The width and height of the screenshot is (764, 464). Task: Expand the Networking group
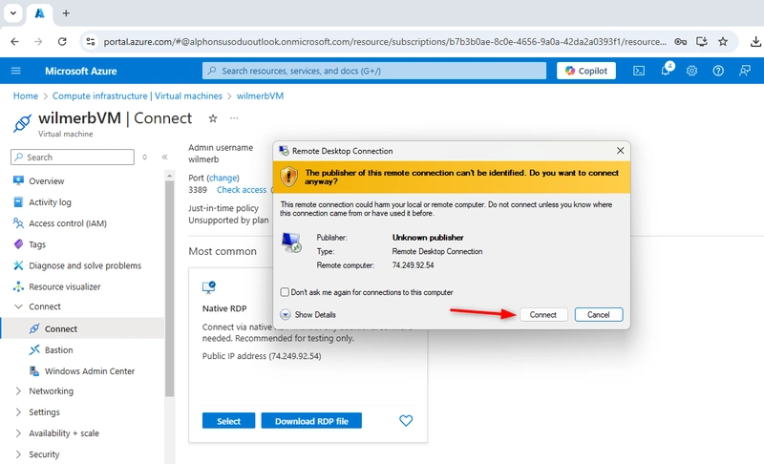[x=18, y=391]
